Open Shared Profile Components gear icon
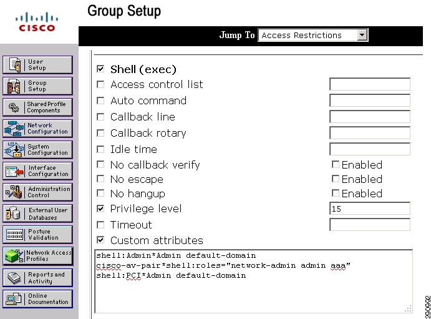The image size is (431, 319). coord(14,107)
